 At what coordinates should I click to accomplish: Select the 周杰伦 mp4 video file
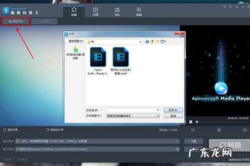120,61
